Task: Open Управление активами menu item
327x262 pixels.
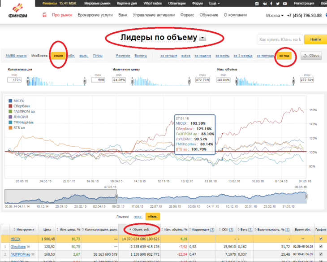Action: [x=154, y=15]
